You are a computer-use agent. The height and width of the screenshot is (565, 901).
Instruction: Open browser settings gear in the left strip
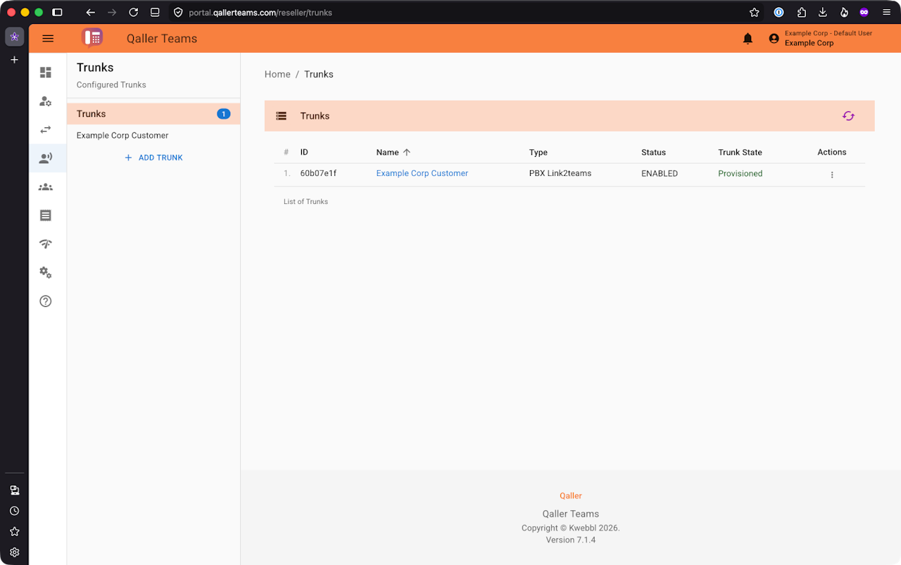tap(14, 552)
